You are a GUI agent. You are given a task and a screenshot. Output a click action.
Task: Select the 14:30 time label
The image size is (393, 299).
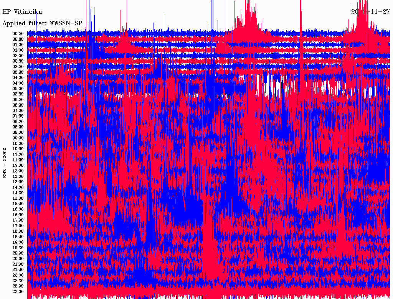pyautogui.click(x=18, y=193)
